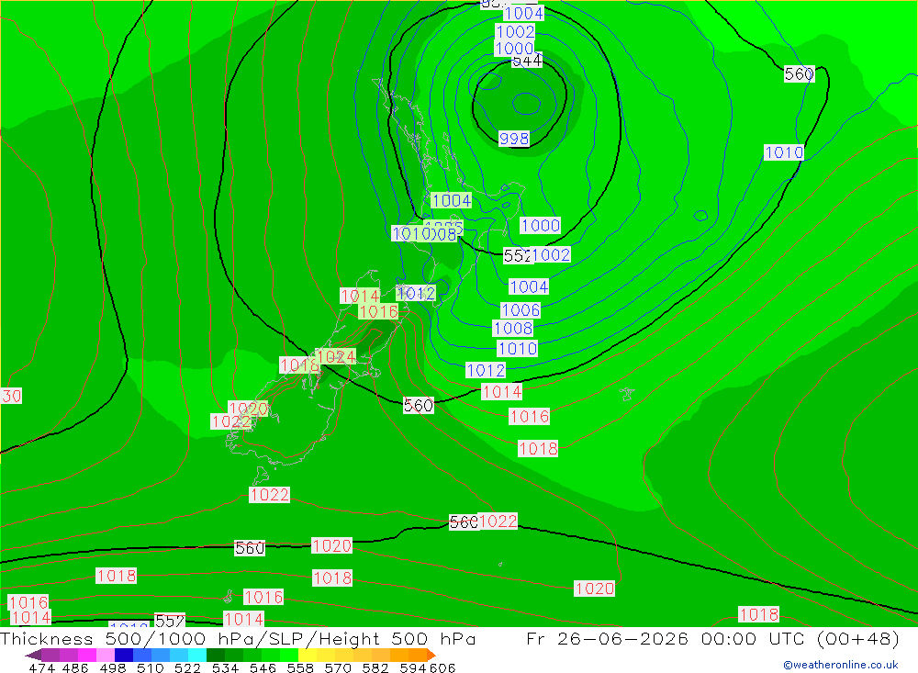Click the black 560 label beside red 1020
Viewport: 918px width, 673px height.
coord(250,548)
